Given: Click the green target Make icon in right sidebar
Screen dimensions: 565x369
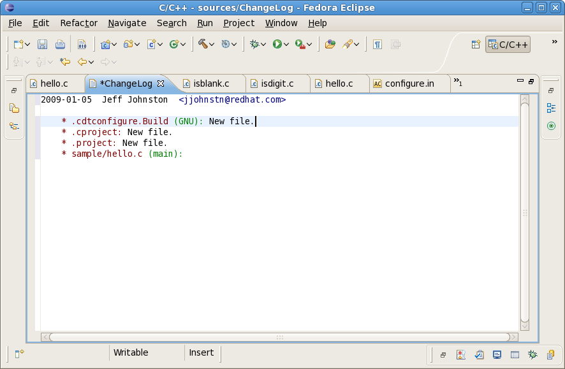Looking at the screenshot, I should 551,126.
